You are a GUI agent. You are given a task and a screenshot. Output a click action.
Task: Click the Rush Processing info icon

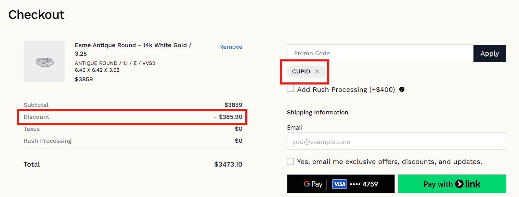coord(402,89)
